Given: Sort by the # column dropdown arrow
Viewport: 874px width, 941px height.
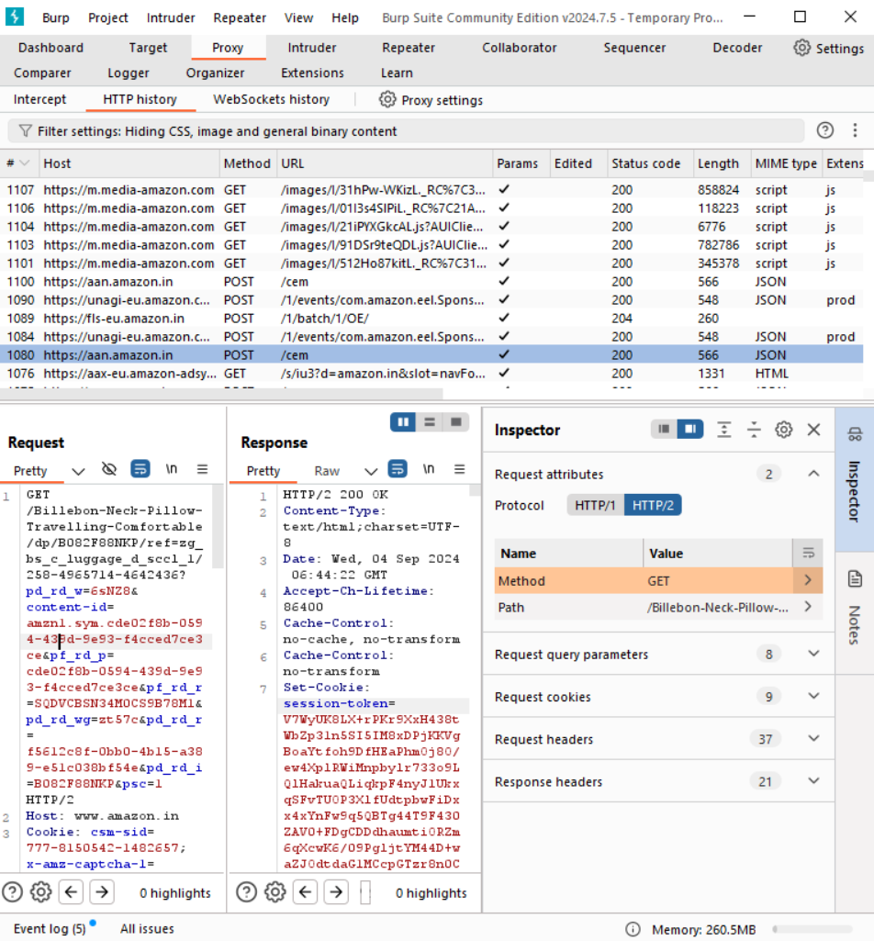Looking at the screenshot, I should (25, 163).
